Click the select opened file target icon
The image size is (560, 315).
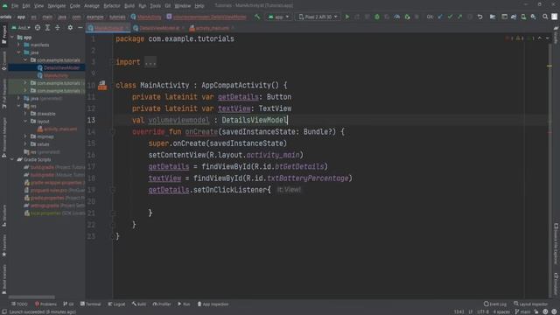point(38,27)
